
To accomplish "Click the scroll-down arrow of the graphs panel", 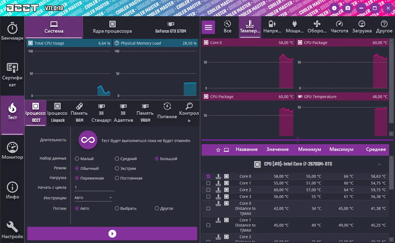I will tap(391, 134).
